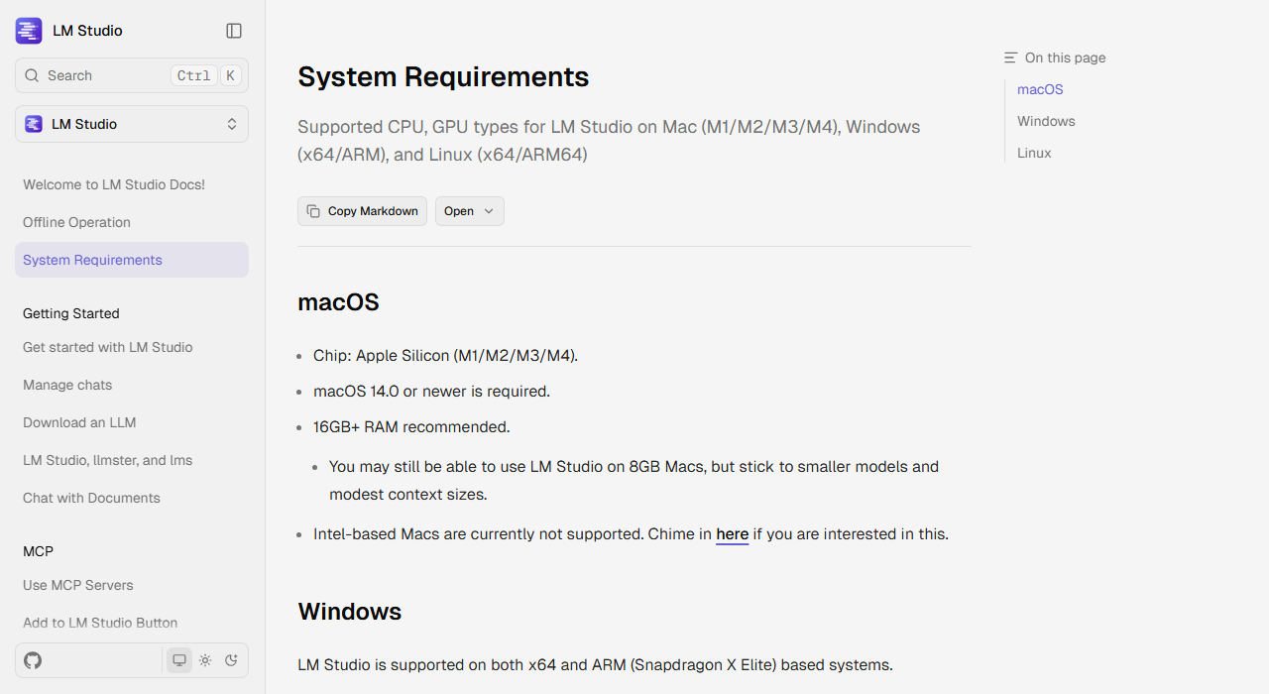This screenshot has width=1269, height=694.
Task: Click the Windows section heading in content
Action: click(350, 612)
